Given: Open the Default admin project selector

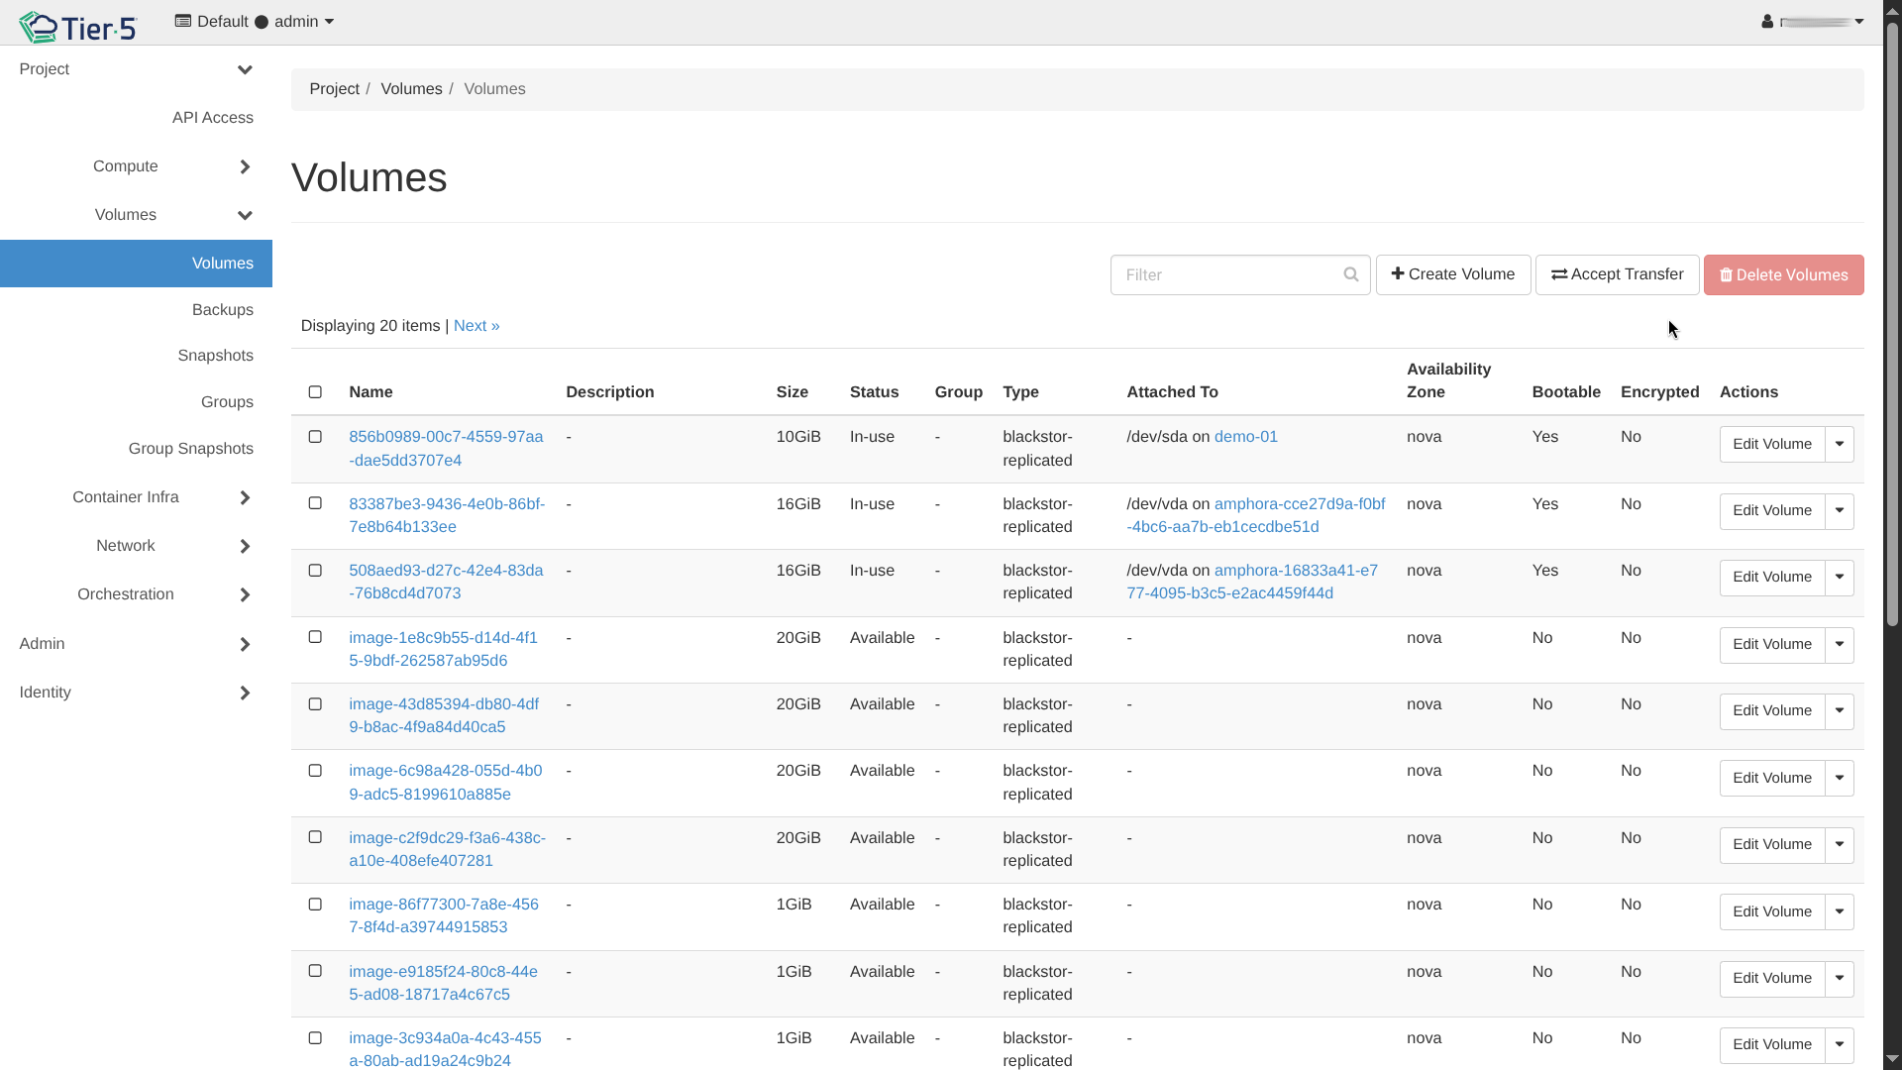Looking at the screenshot, I should [255, 22].
